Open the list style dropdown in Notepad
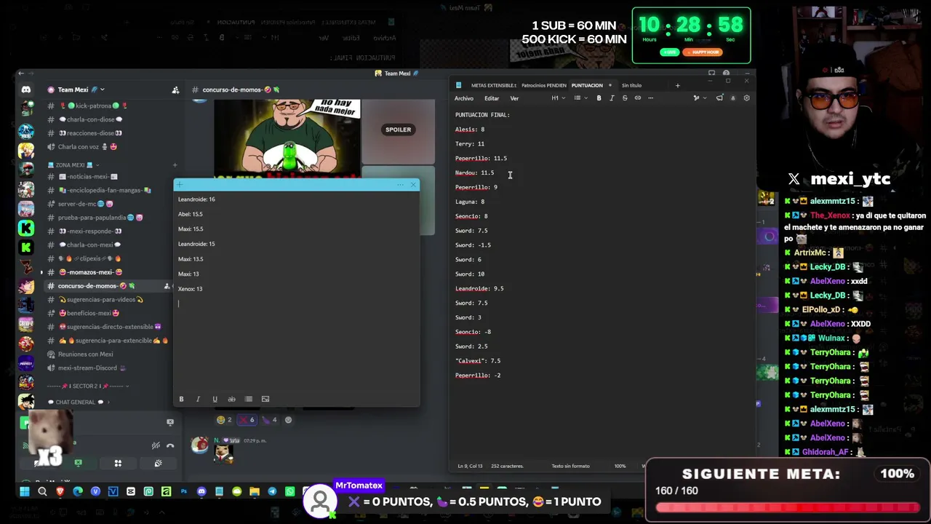 click(x=580, y=98)
